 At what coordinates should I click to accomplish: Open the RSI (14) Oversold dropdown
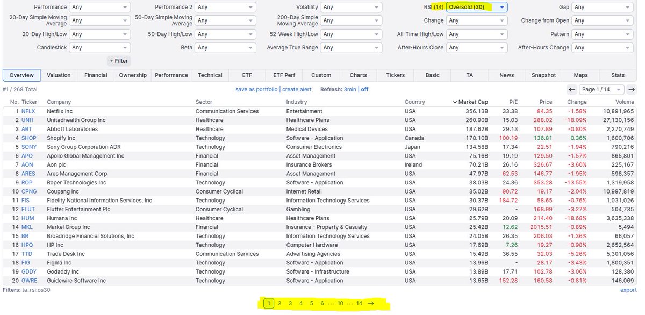point(477,7)
